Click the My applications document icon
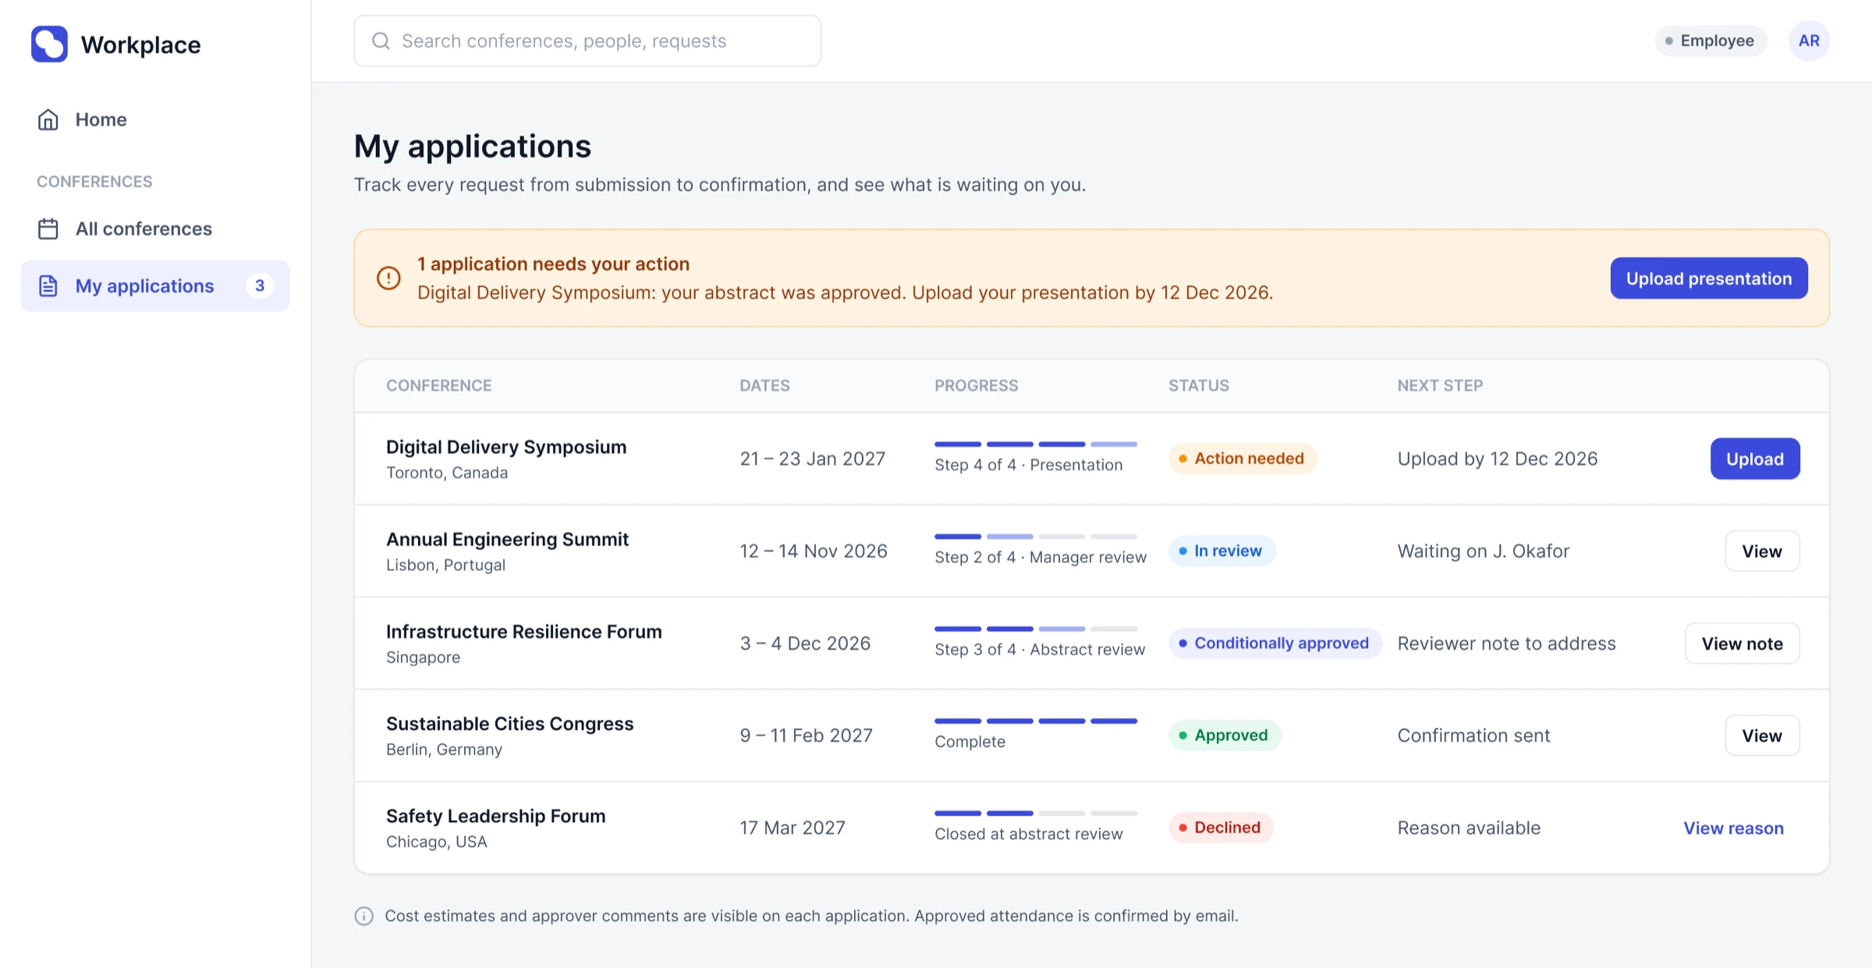Viewport: 1872px width, 968px height. tap(48, 285)
